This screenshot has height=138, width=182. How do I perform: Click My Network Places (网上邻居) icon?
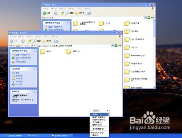(13, 84)
